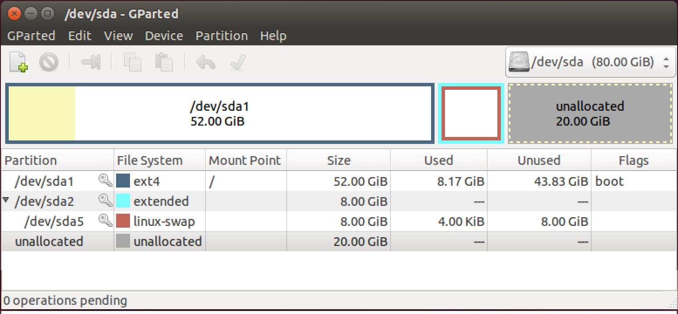678x314 pixels.
Task: Select the /dev/sda2 row in partition list
Action: click(x=339, y=201)
